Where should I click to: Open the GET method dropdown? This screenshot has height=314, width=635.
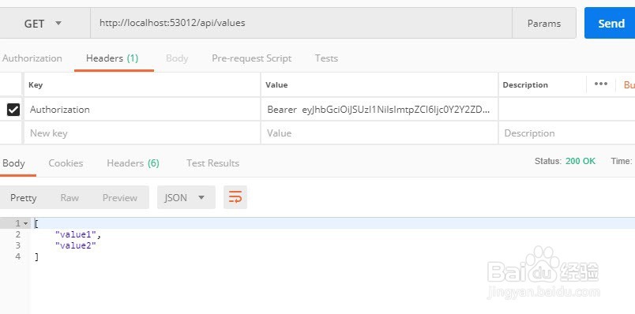43,24
